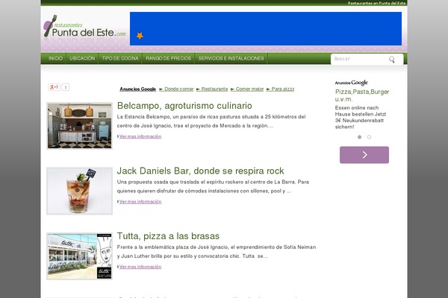This screenshot has height=298, width=448.
Task: Click the Google +1 button
Action: pos(54,87)
